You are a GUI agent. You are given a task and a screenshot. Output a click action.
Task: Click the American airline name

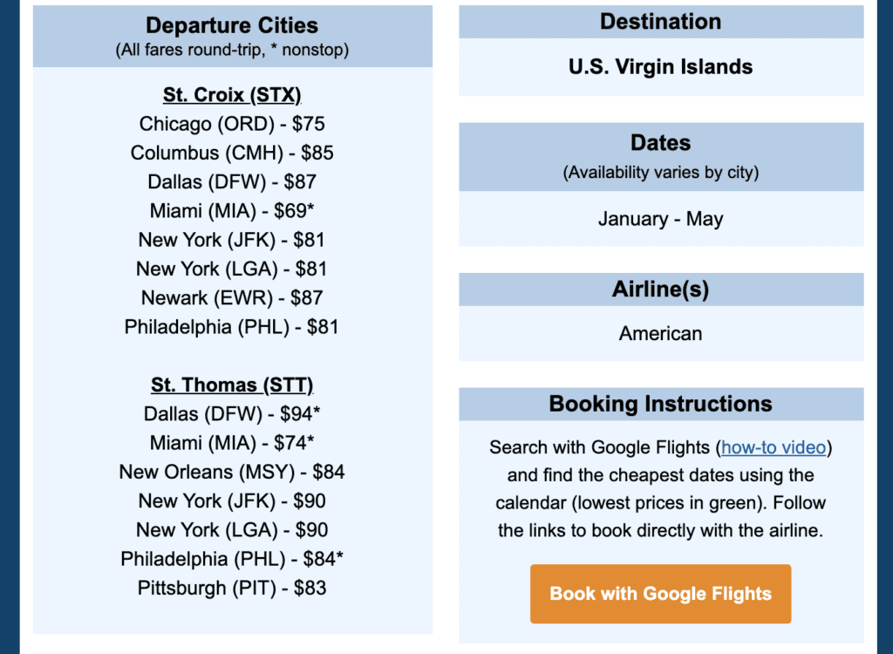pos(660,333)
